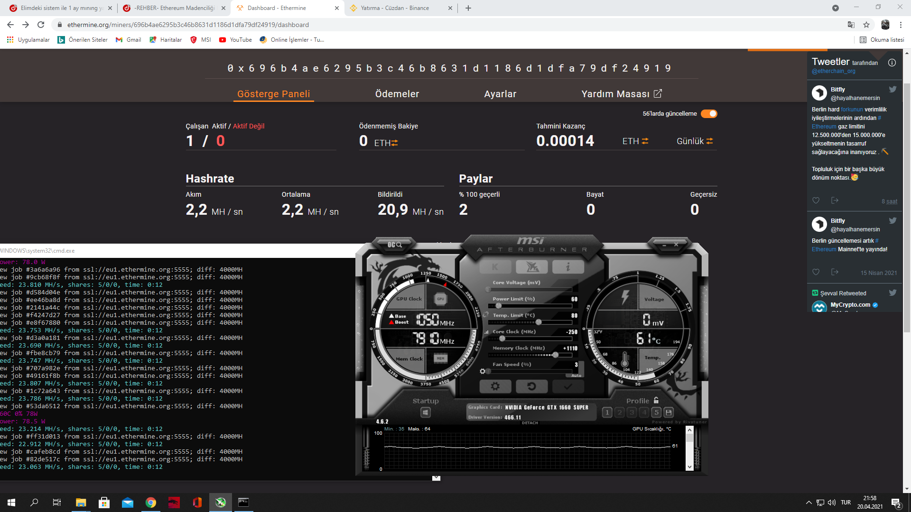
Task: Open the Ödemeler tab
Action: [397, 94]
